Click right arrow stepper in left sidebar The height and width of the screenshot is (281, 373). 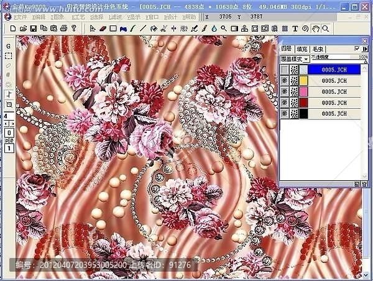pos(12,124)
